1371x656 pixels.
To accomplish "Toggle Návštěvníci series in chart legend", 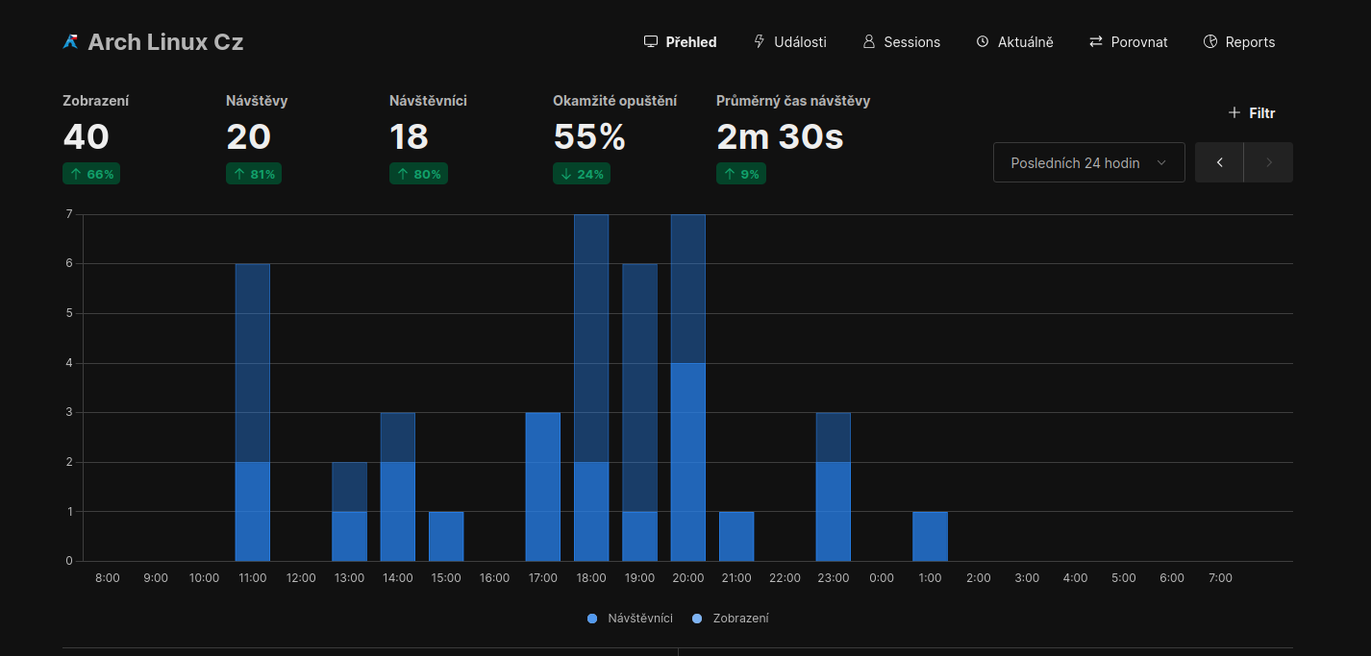I will 630,619.
